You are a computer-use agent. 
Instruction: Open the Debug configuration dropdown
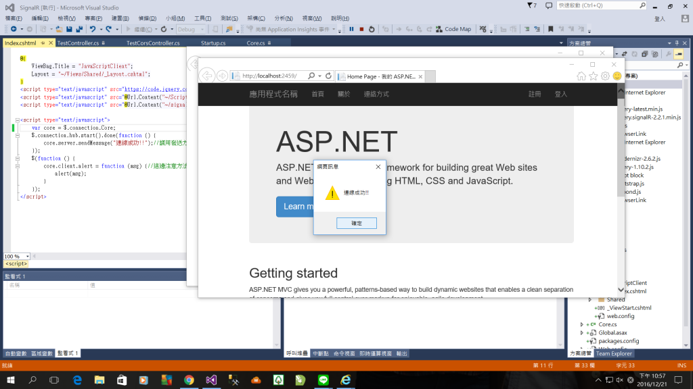[191, 29]
